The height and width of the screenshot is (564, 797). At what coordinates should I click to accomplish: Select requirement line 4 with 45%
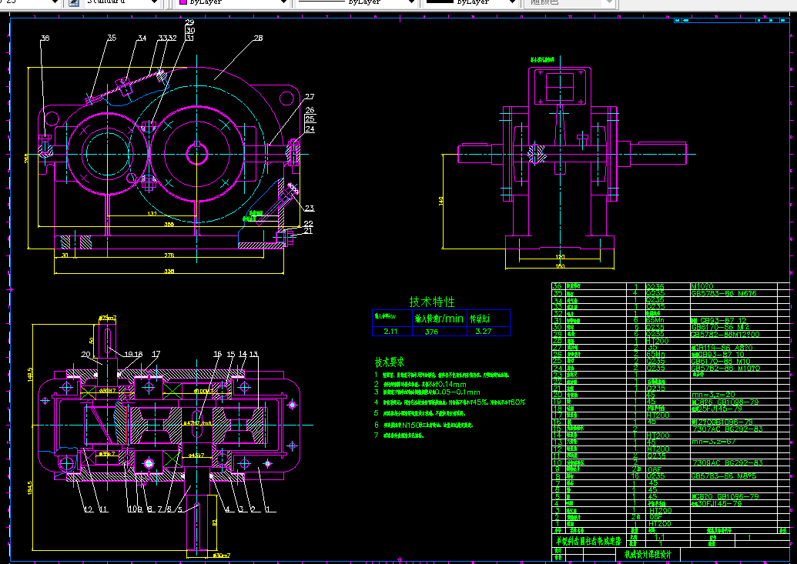(x=450, y=402)
